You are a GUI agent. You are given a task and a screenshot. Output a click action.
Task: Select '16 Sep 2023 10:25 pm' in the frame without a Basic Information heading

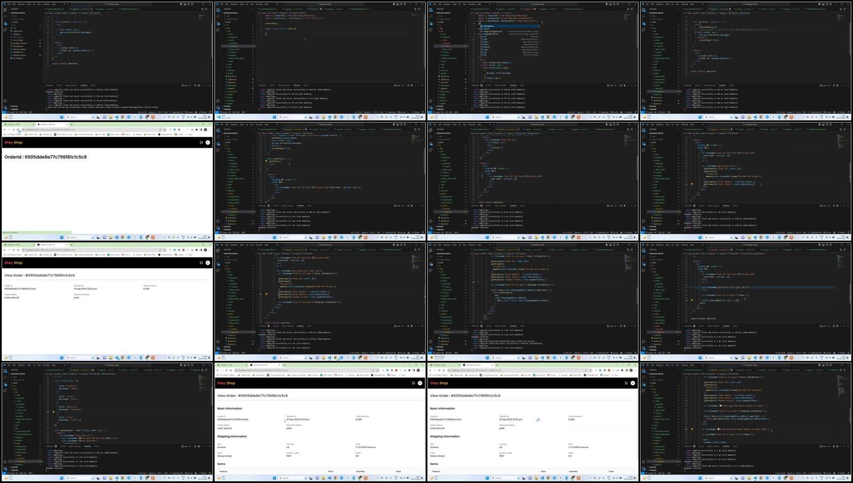pos(85,289)
